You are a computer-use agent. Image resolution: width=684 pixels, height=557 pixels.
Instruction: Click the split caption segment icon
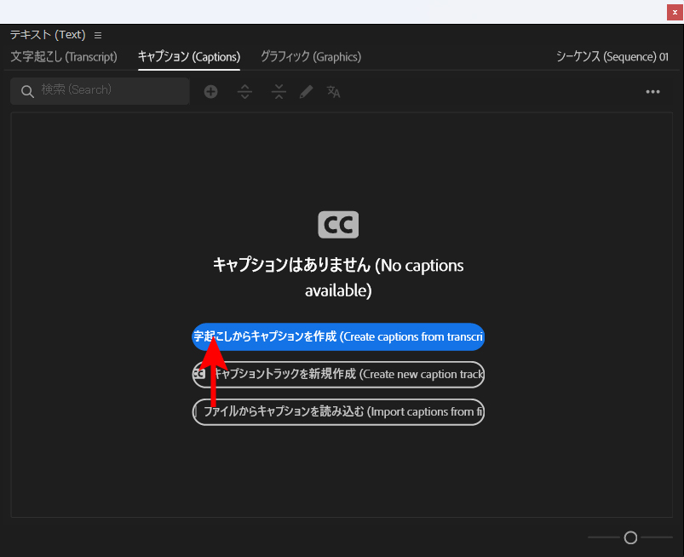click(244, 92)
